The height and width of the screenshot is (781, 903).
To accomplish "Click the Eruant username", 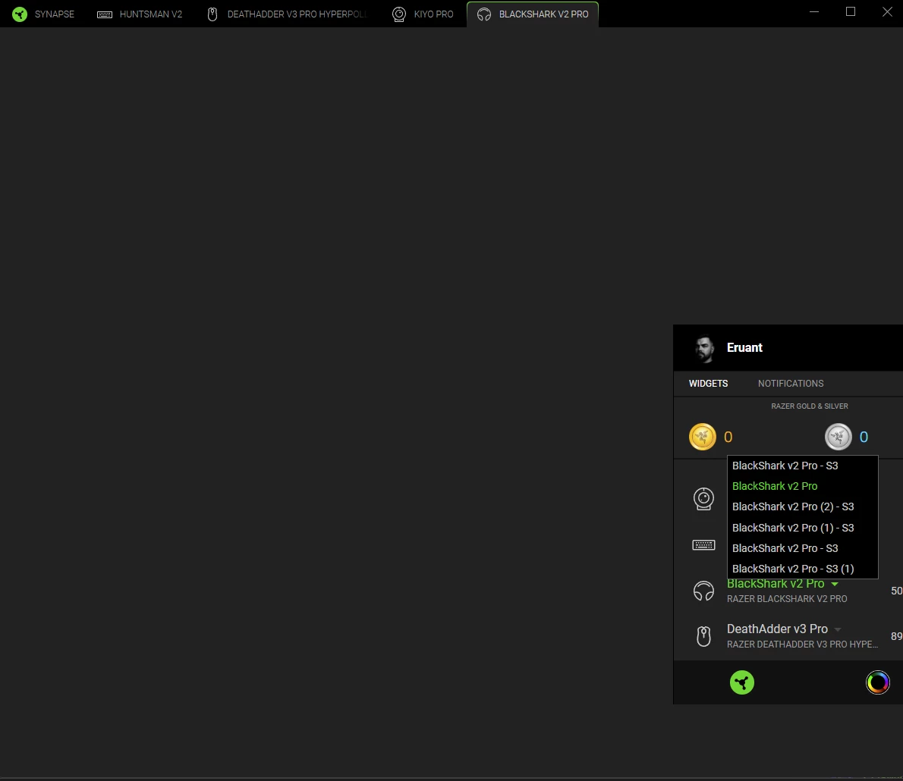I will point(744,347).
